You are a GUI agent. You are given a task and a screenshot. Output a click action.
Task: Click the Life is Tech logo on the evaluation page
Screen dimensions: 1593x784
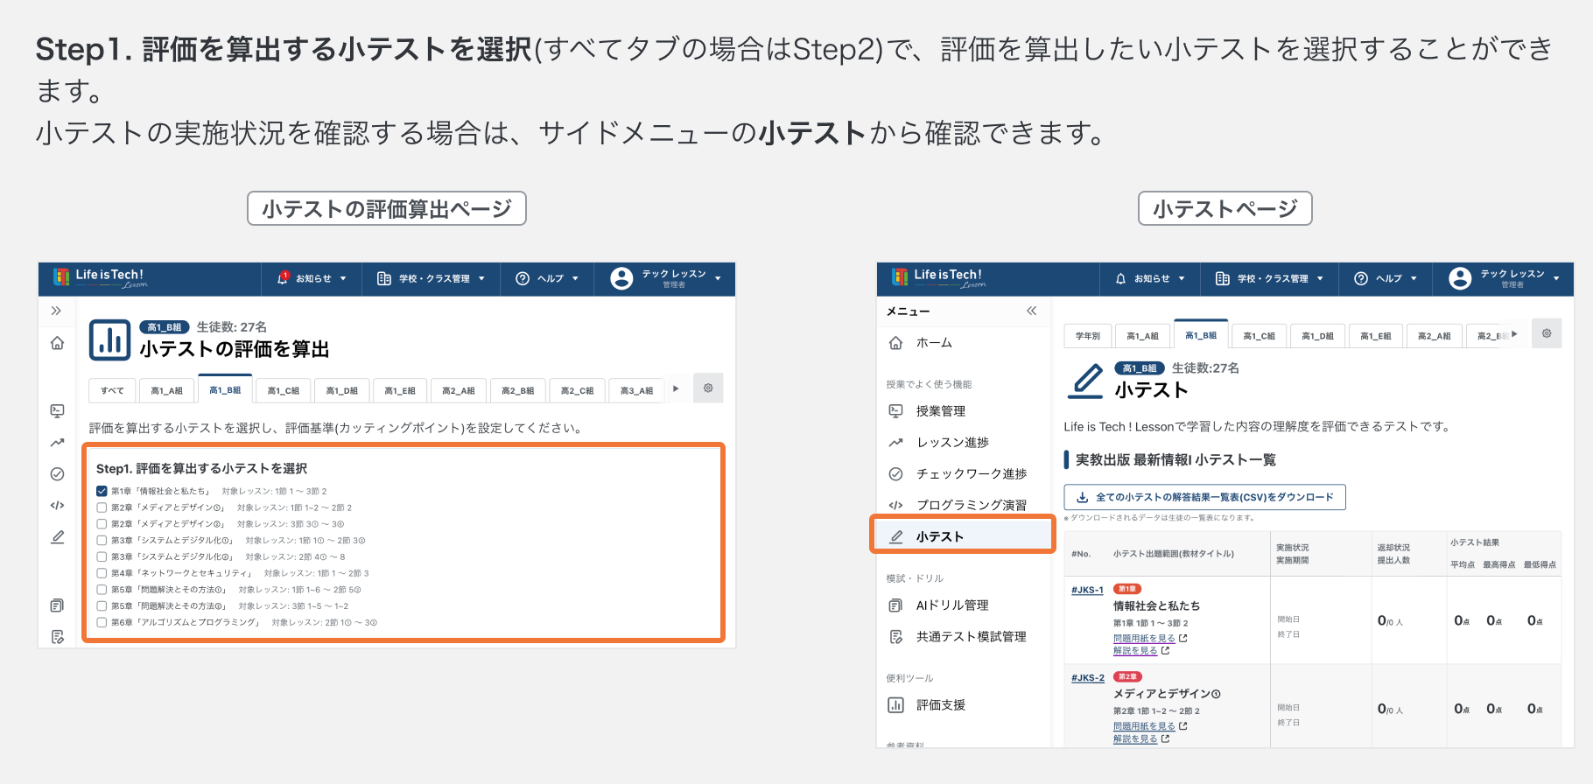pyautogui.click(x=99, y=277)
